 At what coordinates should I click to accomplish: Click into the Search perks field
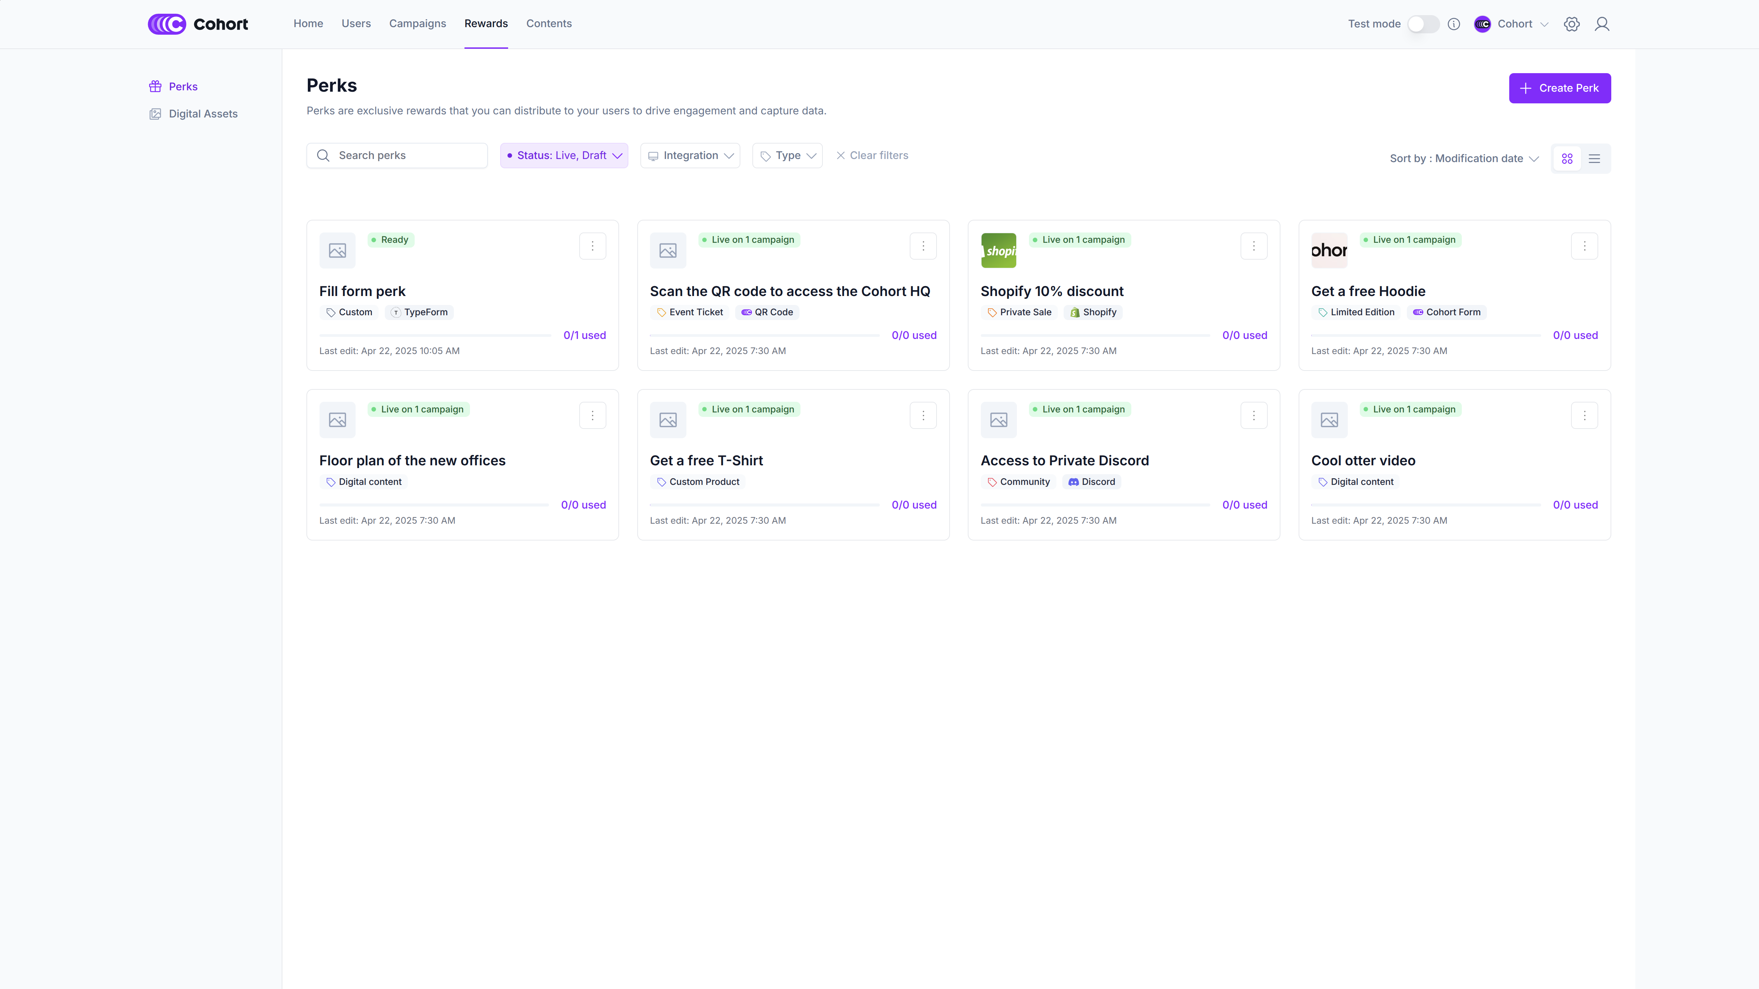click(x=406, y=156)
